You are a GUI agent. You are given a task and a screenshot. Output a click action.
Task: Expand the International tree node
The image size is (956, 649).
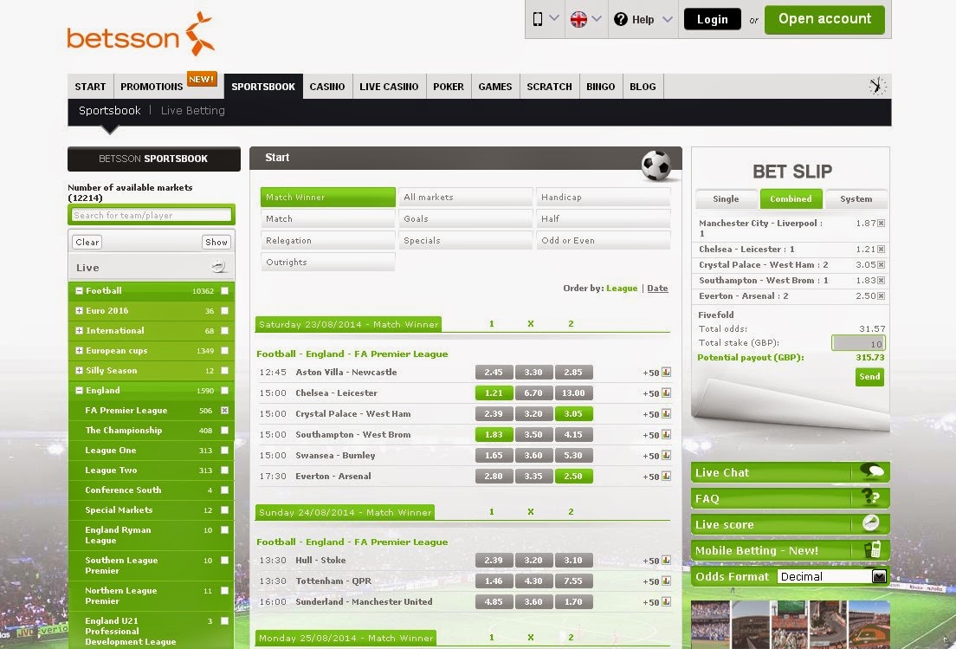(80, 331)
